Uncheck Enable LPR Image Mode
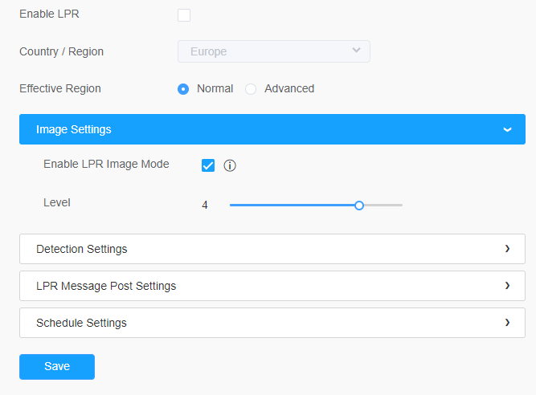 coord(208,165)
